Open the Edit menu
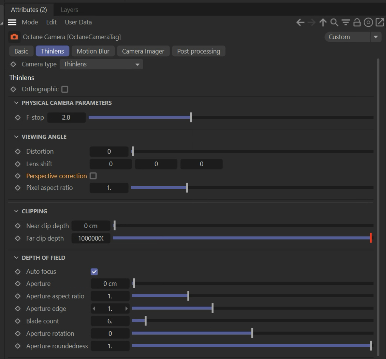 pyautogui.click(x=51, y=22)
